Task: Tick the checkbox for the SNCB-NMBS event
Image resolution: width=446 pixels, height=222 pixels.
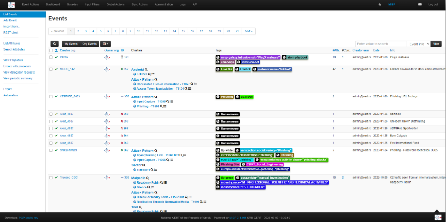Action: [x=51, y=151]
